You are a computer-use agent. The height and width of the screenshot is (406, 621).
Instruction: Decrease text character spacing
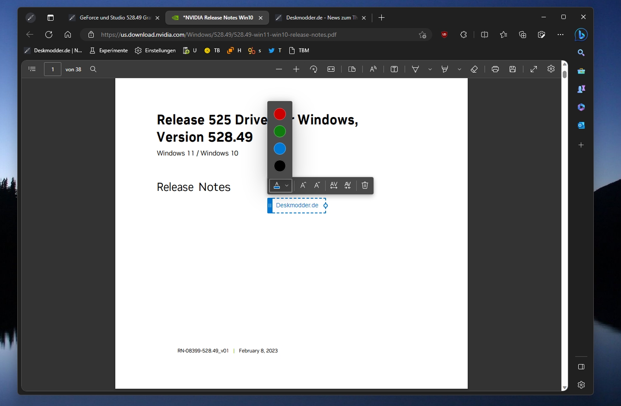[348, 185]
